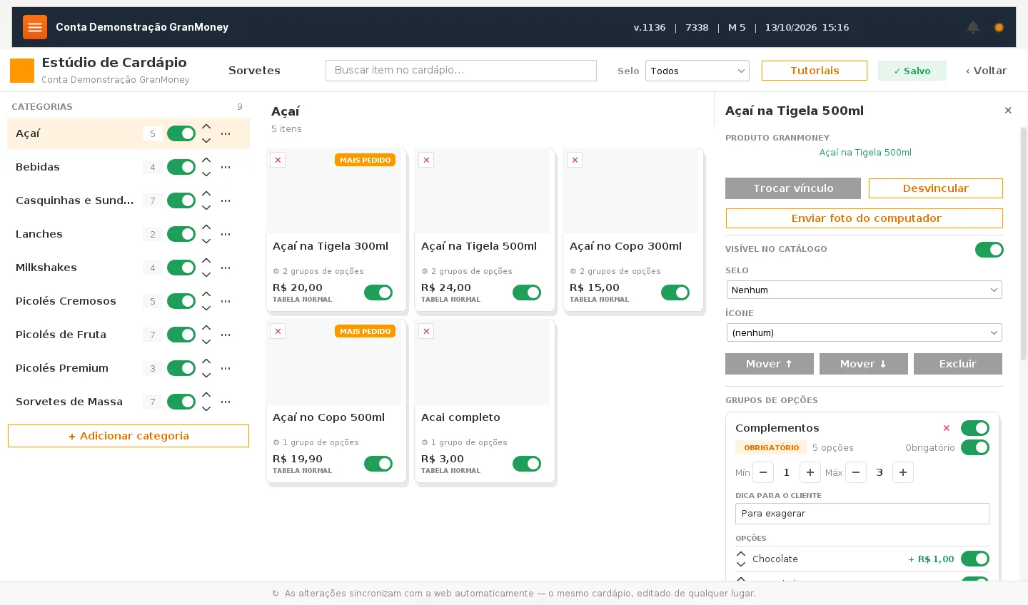Select the Casquinhas e Sundaes category
The width and height of the screenshot is (1028, 605).
pos(75,200)
